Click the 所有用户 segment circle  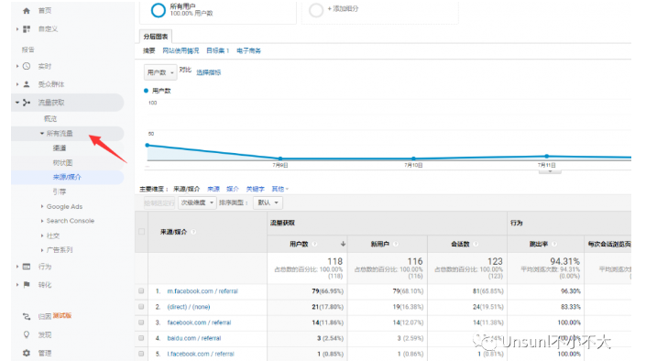[159, 10]
